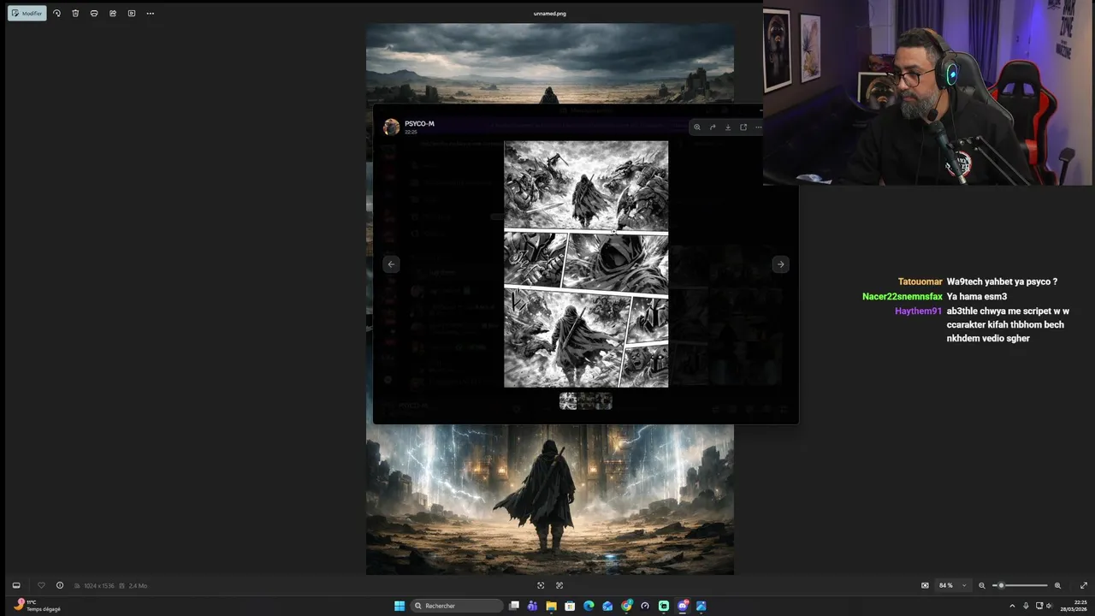Screen dimensions: 1095x616
Task: Open the 84 % zoom dropdown
Action: click(952, 586)
